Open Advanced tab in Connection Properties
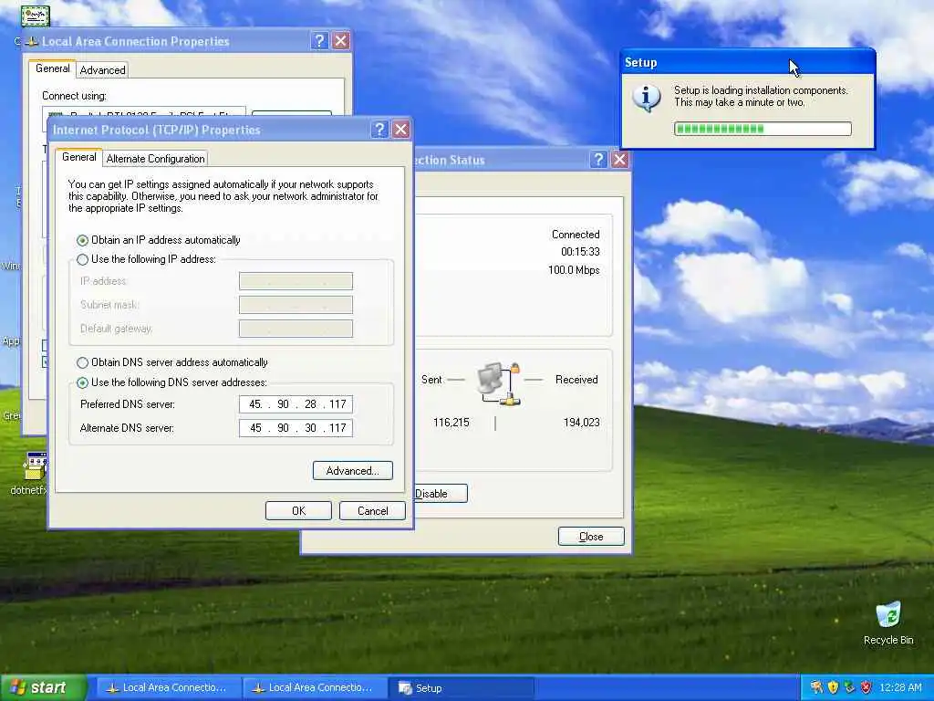Screen dimensions: 934x701 pos(102,70)
